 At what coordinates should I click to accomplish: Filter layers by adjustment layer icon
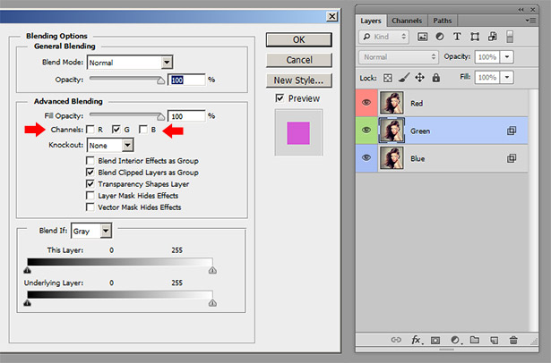440,37
